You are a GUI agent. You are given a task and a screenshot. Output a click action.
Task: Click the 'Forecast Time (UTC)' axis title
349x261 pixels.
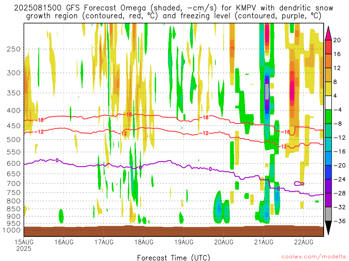(173, 258)
